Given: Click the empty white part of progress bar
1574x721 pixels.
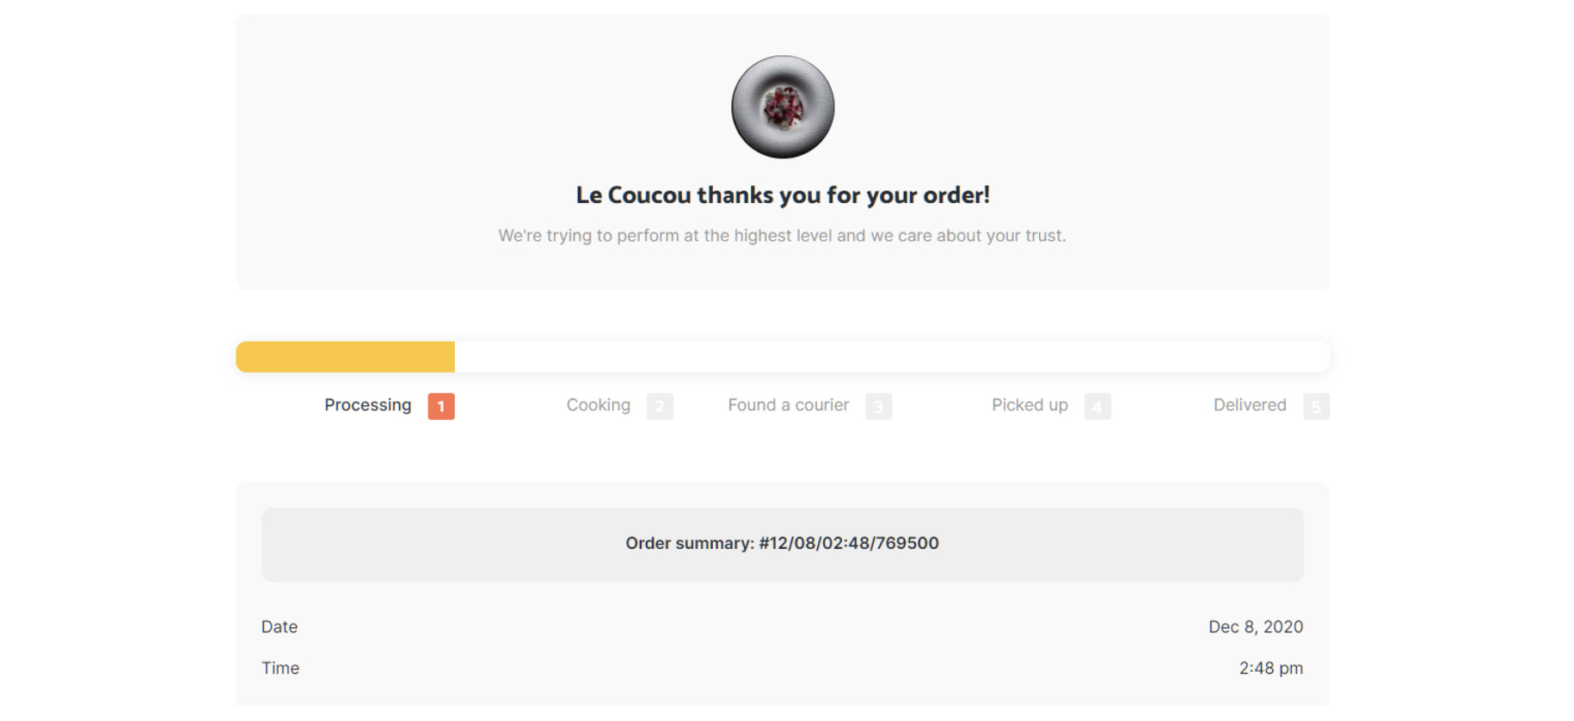Looking at the screenshot, I should pos(891,357).
